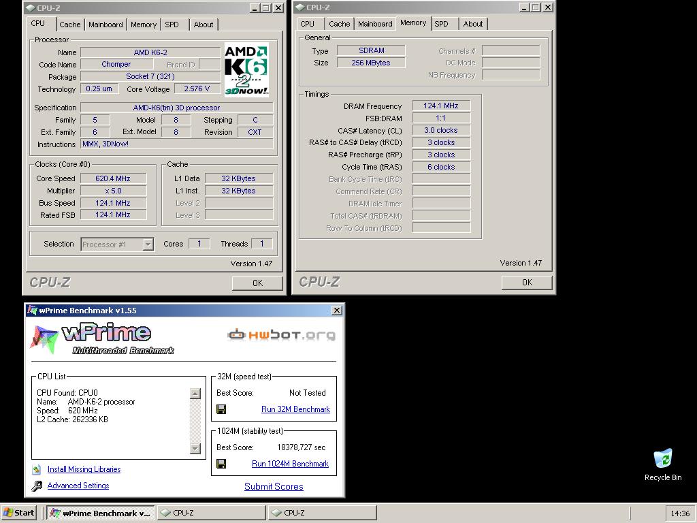Run the 32M Benchmark
Screen dimensions: 697x523
[295, 409]
